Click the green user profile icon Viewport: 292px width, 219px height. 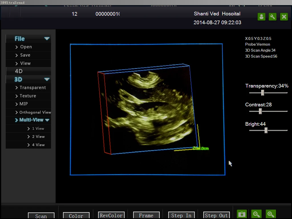(261, 17)
